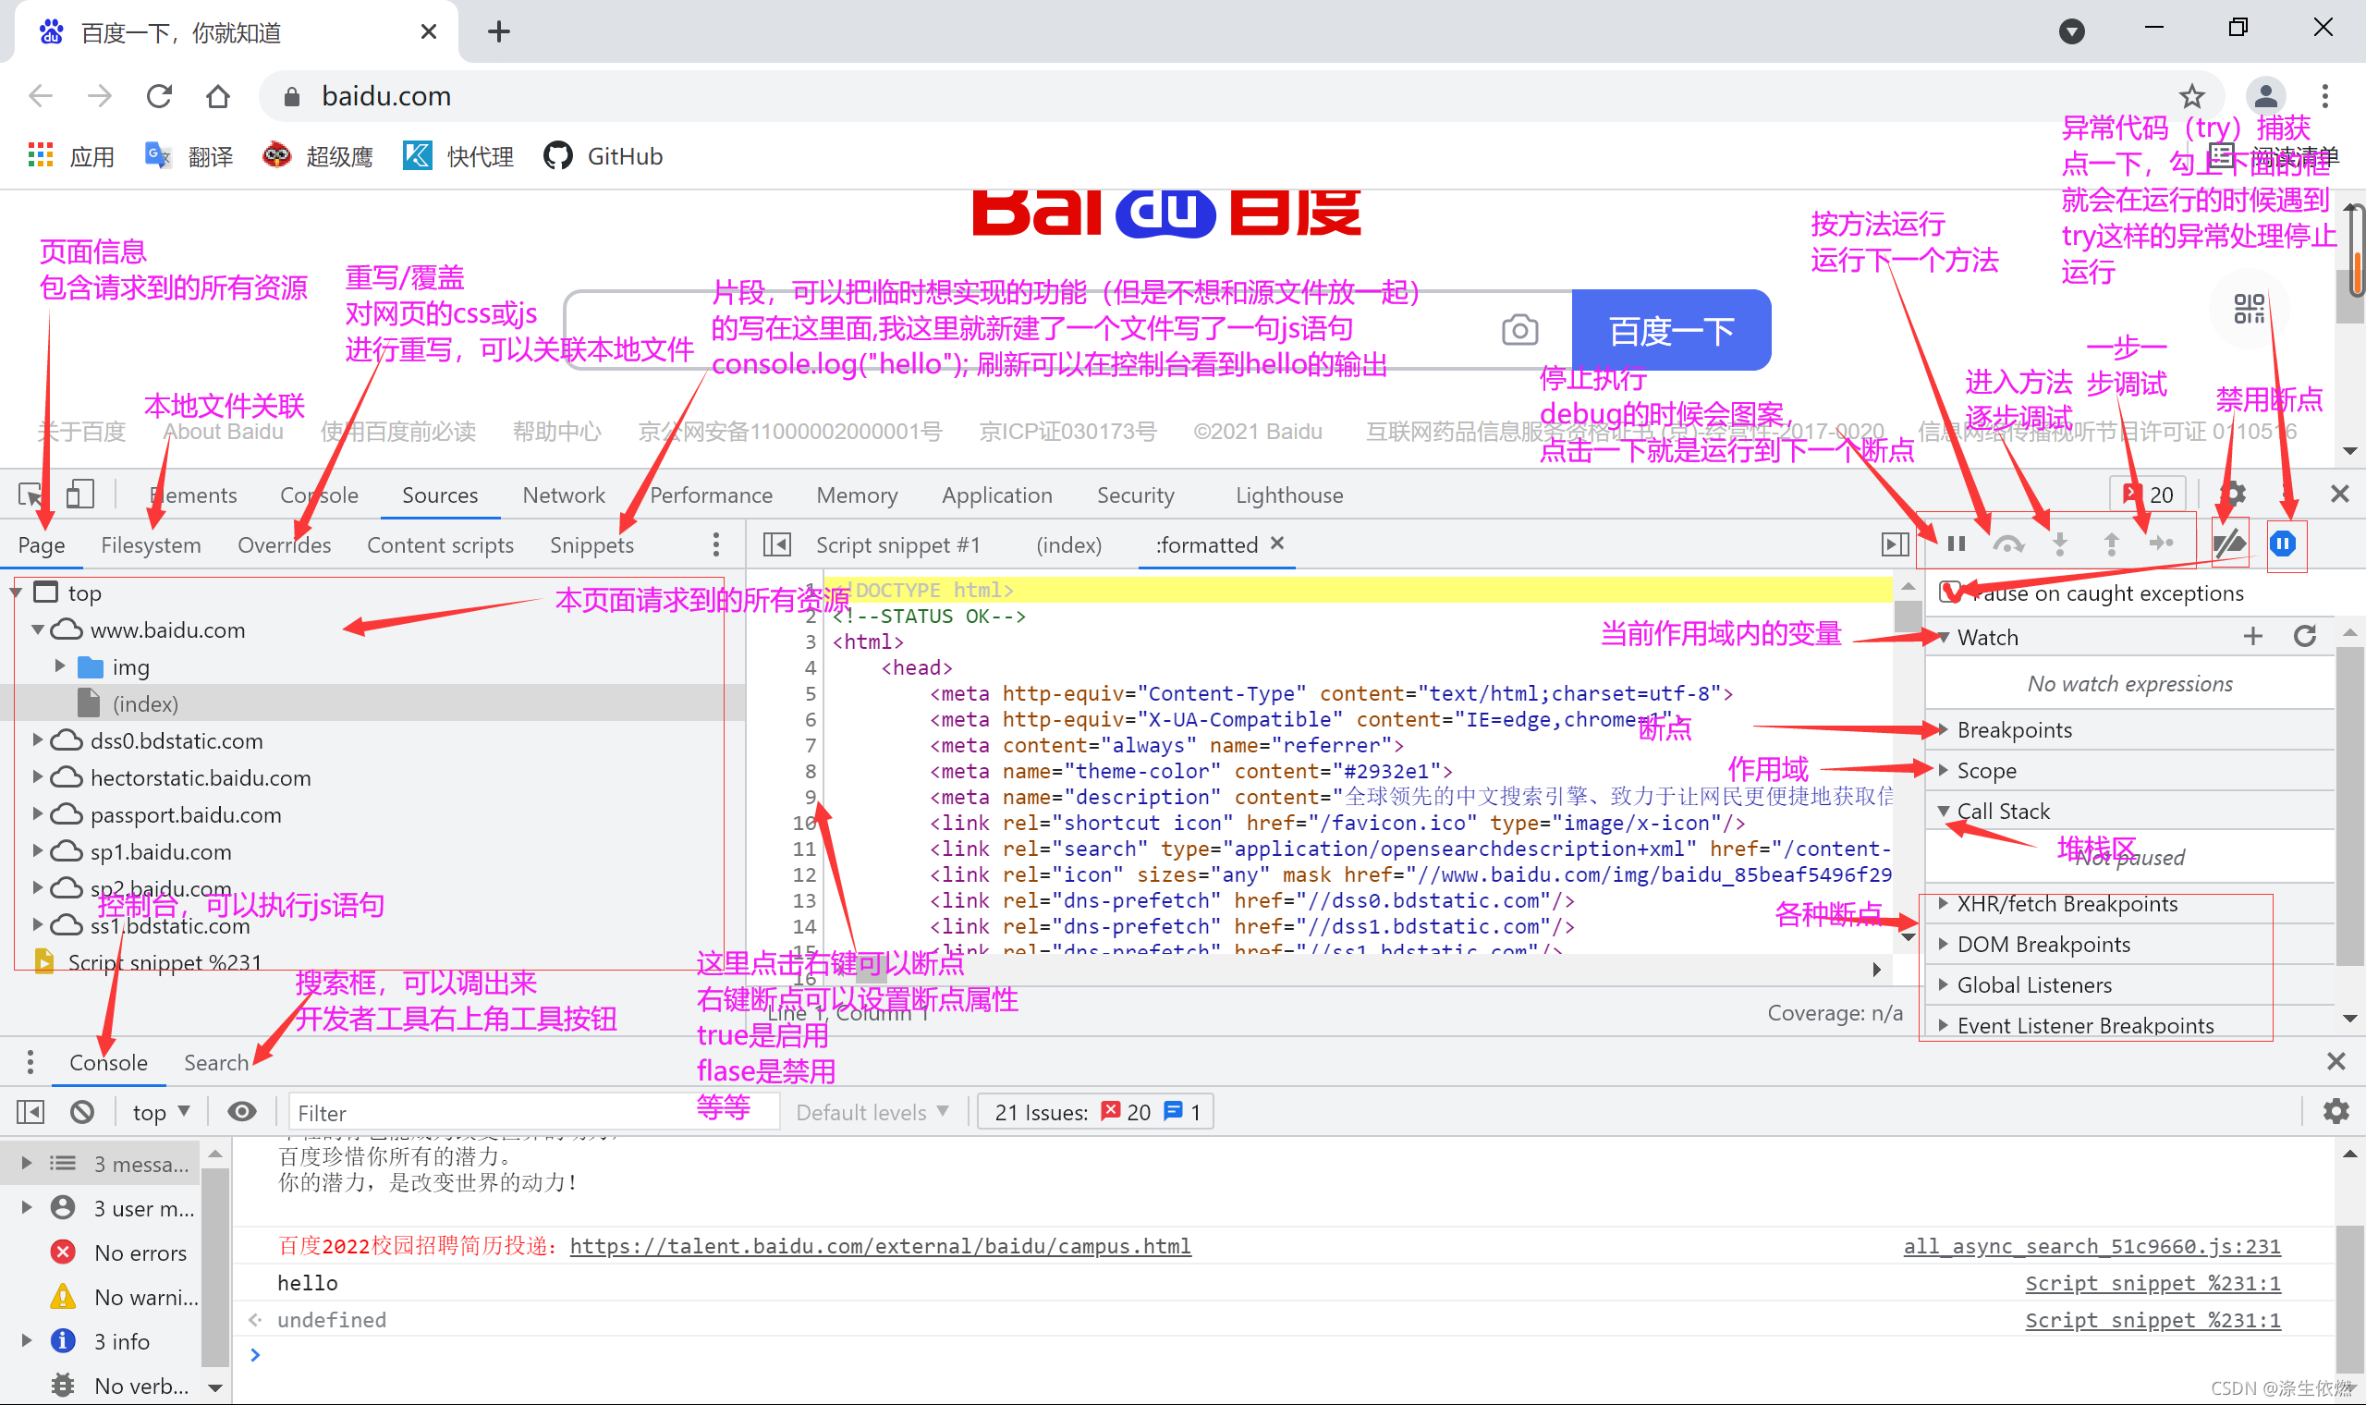Viewport: 2366px width, 1405px height.
Task: Toggle the console sidebar
Action: point(30,1111)
